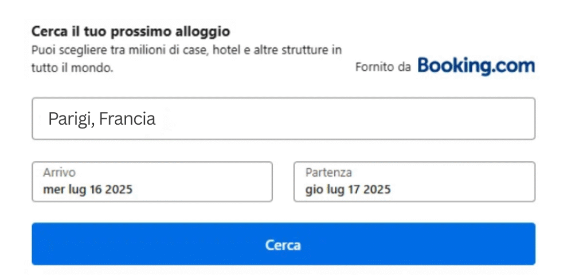Click the empty right side of Arrivo box
587x278 pixels.
coord(229,182)
